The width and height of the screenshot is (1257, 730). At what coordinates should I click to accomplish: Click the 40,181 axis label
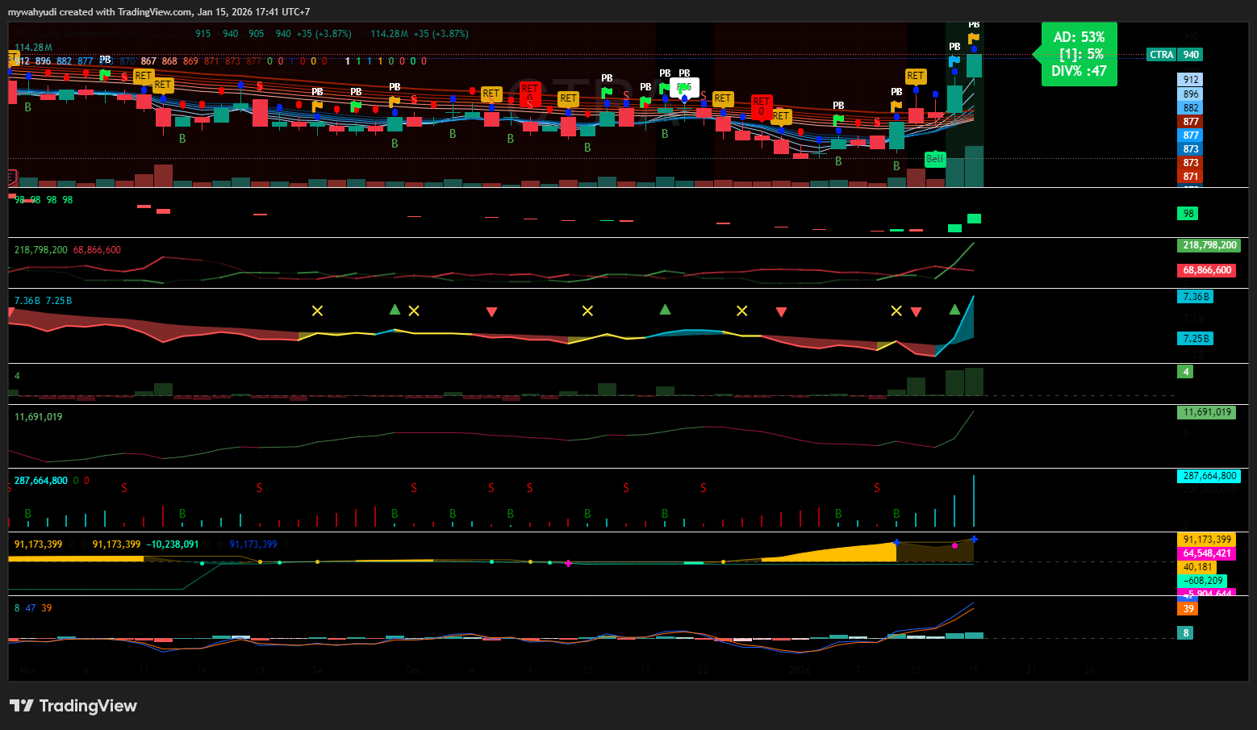pos(1198,567)
